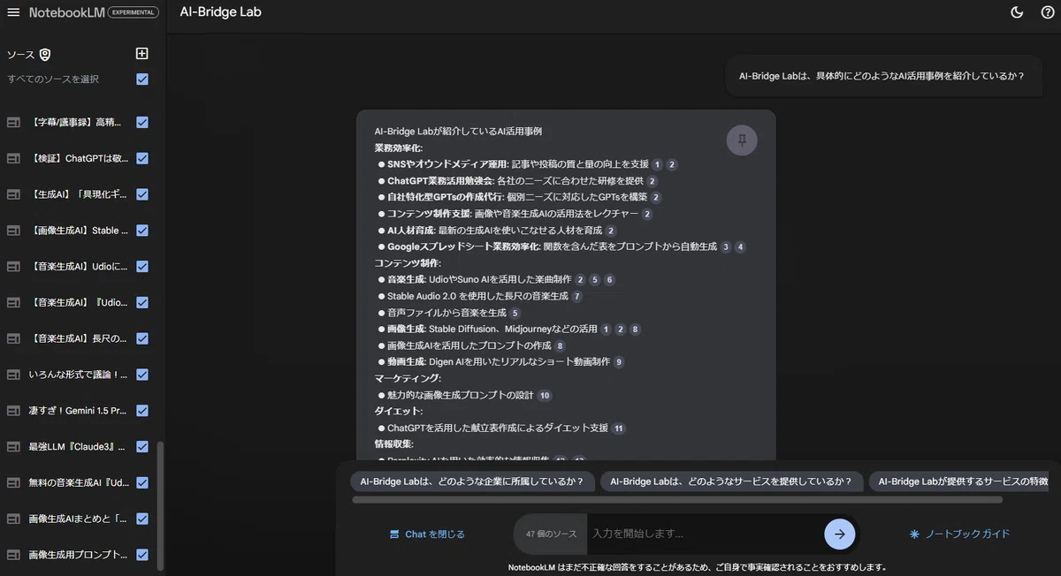Open the hamburger main menu
This screenshot has height=576, width=1061.
coord(13,12)
